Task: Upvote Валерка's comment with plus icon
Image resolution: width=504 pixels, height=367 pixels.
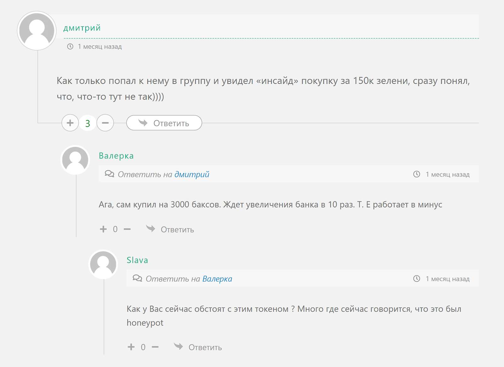Action: [103, 229]
